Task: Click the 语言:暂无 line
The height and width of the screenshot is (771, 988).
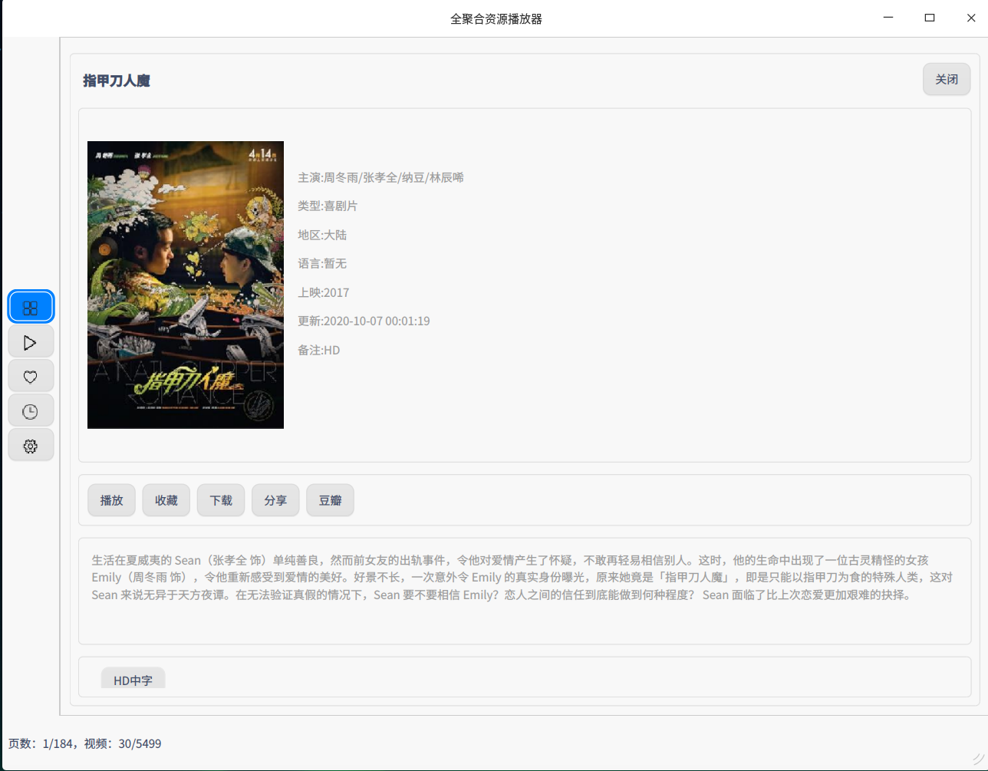Action: tap(322, 263)
